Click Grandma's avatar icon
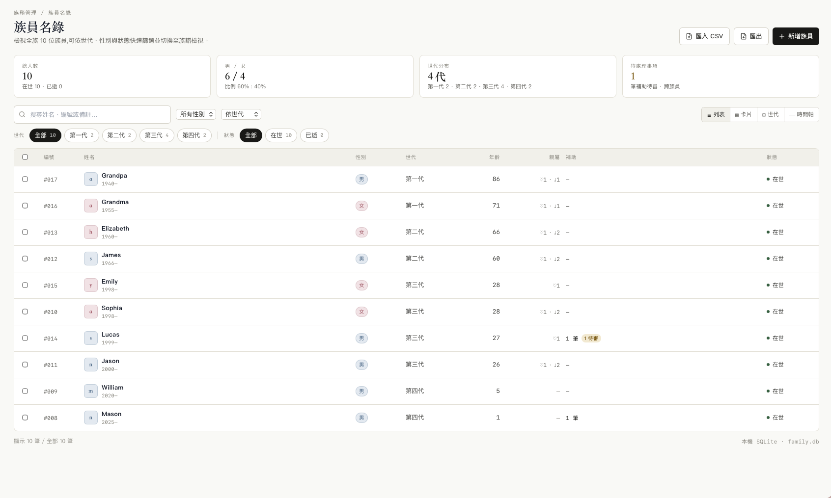 click(x=91, y=206)
